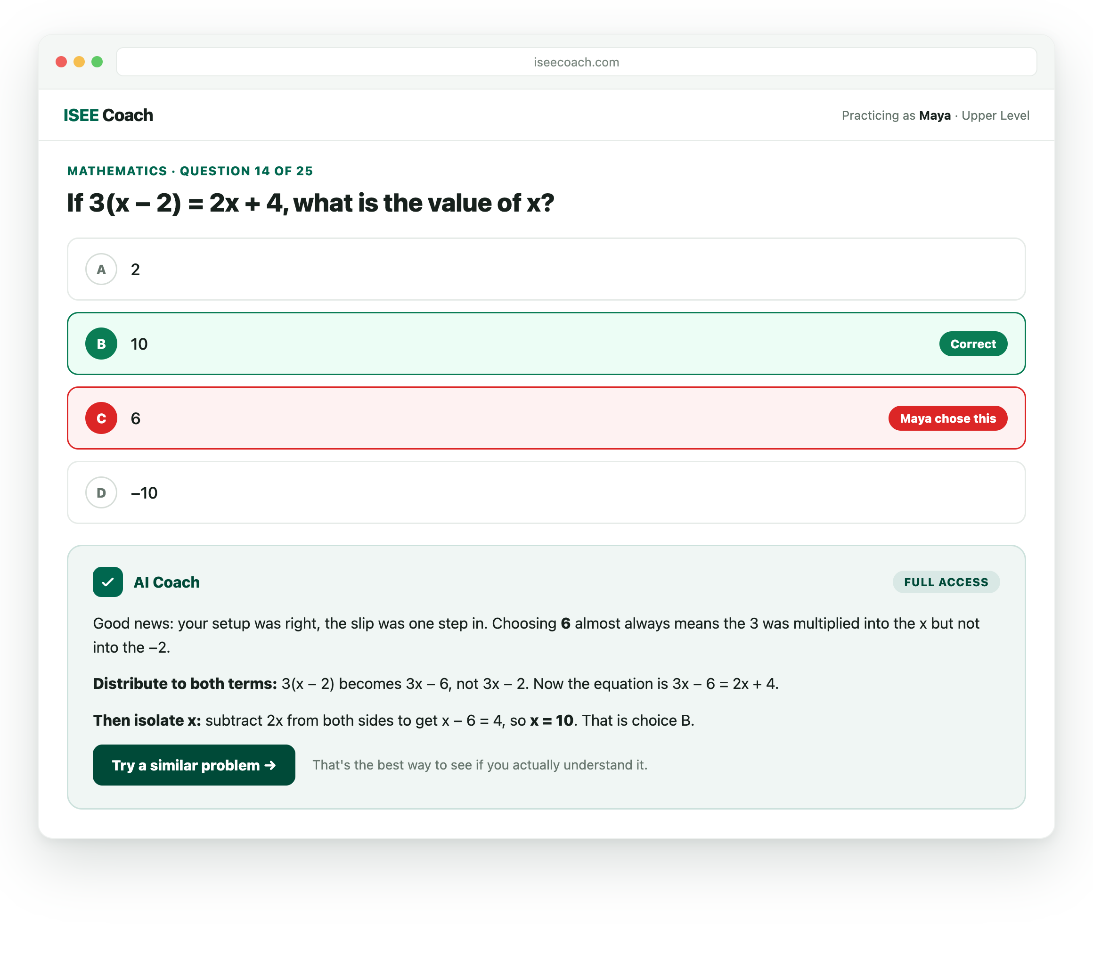Click the answer value –10
This screenshot has height=958, width=1093.
tap(144, 493)
